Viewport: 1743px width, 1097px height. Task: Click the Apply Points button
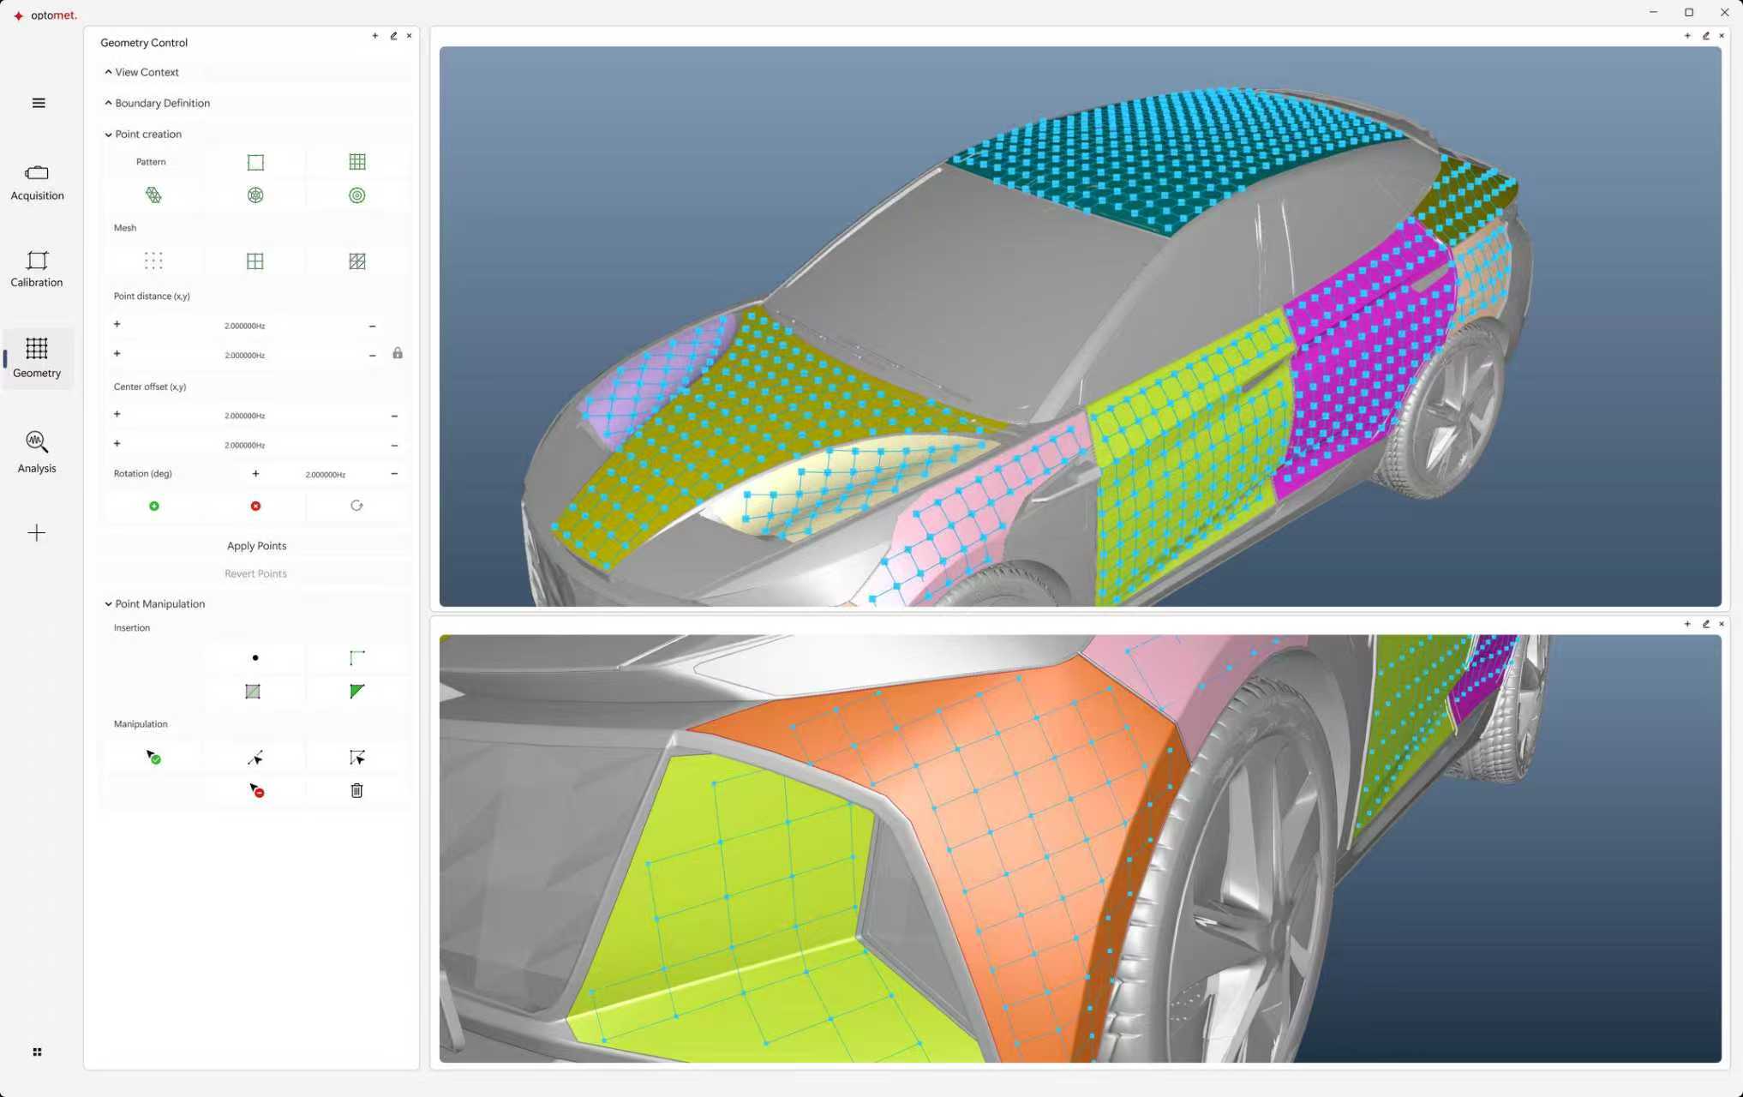256,546
